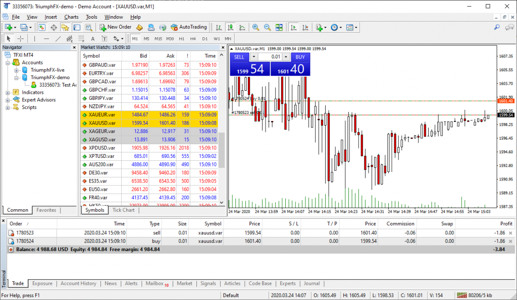Open the search magnifier icon
Screen dimensions: 517x300
coord(497,27)
